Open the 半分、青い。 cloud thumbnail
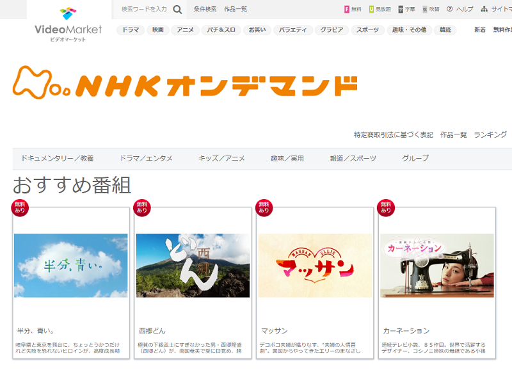The height and width of the screenshot is (377, 512). click(x=71, y=266)
